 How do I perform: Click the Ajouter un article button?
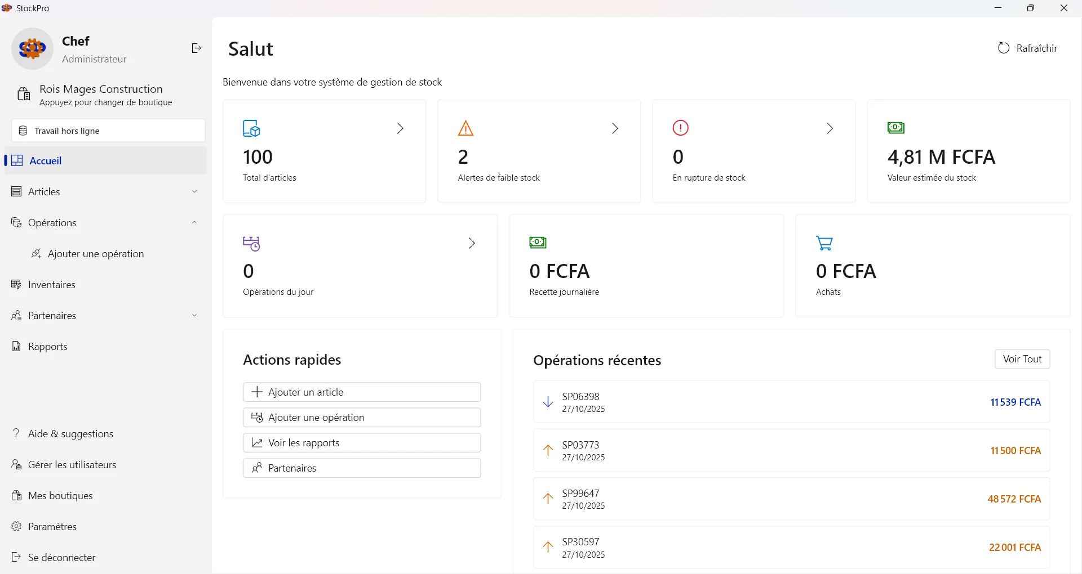361,392
